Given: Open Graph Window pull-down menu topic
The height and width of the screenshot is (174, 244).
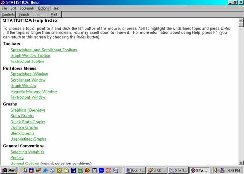Looking at the screenshot, I should pos(23,86).
